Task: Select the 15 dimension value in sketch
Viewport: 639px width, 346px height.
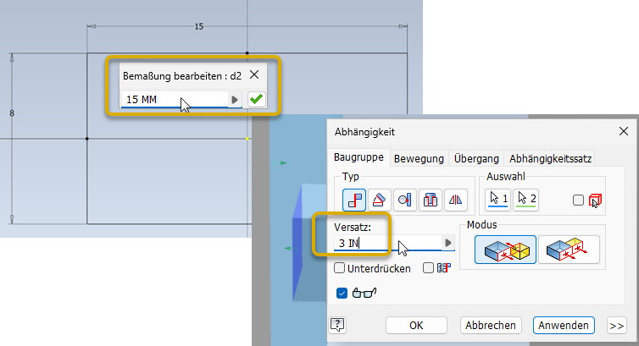Action: tap(199, 26)
